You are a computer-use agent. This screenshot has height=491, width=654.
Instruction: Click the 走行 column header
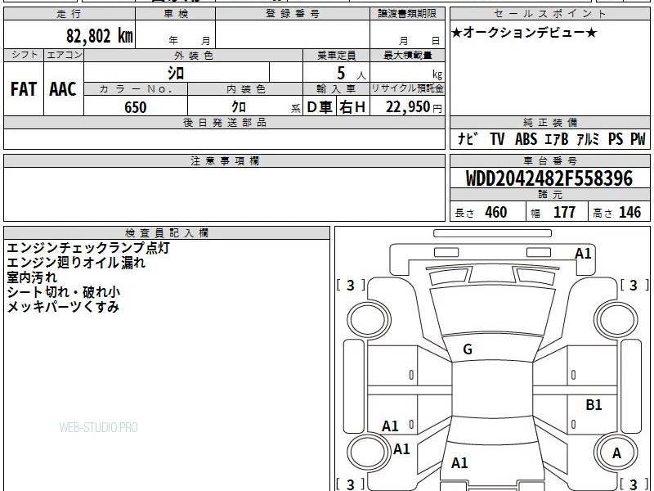tap(69, 14)
